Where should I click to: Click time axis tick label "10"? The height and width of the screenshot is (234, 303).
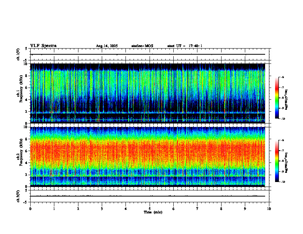click(x=269, y=209)
